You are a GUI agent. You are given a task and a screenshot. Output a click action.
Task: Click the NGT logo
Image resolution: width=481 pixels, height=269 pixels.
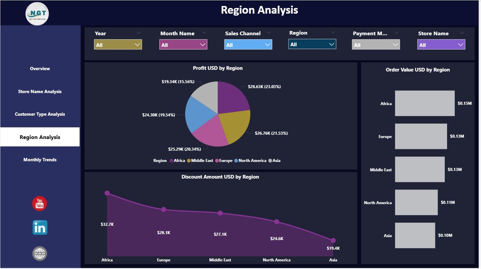pyautogui.click(x=37, y=13)
